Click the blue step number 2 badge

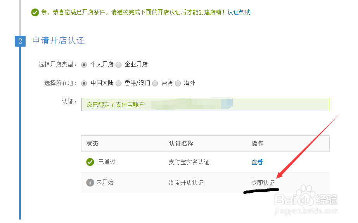click(20, 41)
